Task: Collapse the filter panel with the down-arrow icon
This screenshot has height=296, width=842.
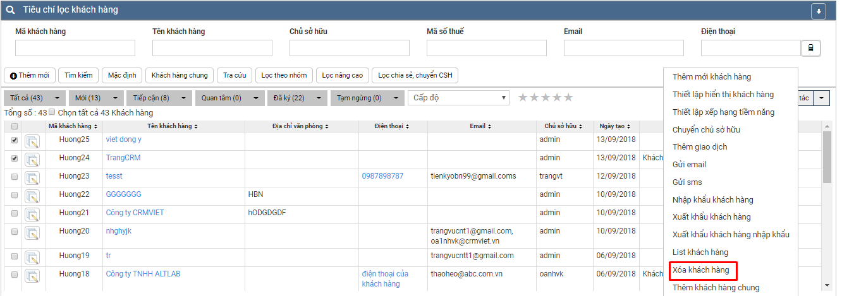Action: (819, 11)
